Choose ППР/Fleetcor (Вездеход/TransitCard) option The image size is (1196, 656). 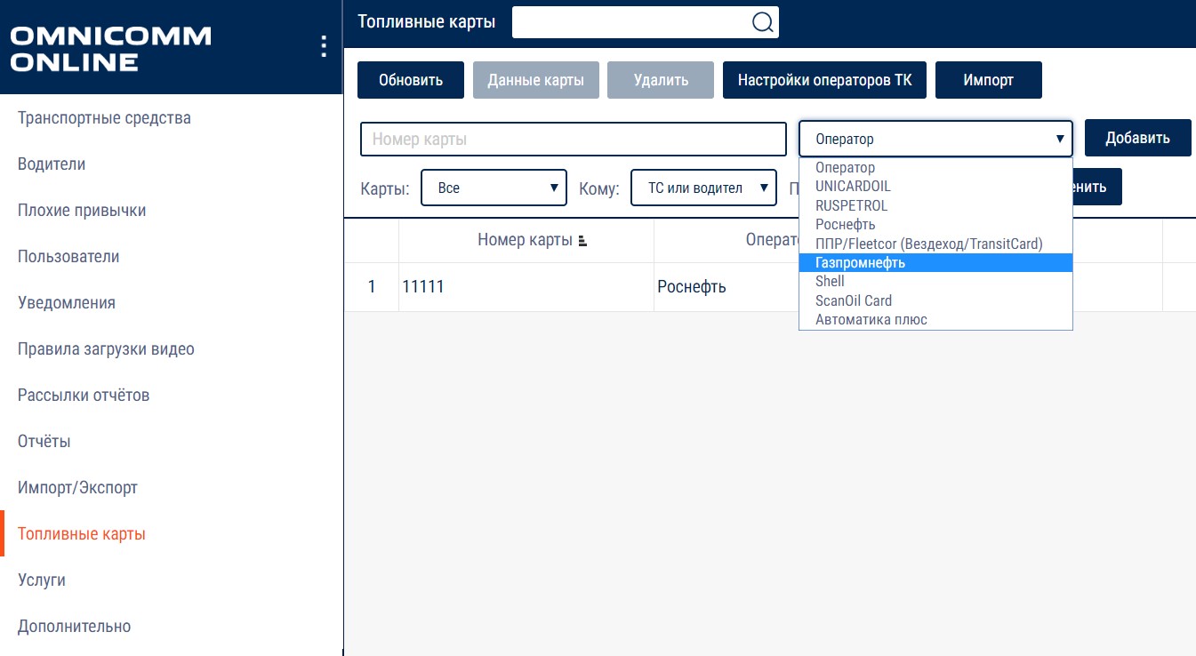coord(935,244)
